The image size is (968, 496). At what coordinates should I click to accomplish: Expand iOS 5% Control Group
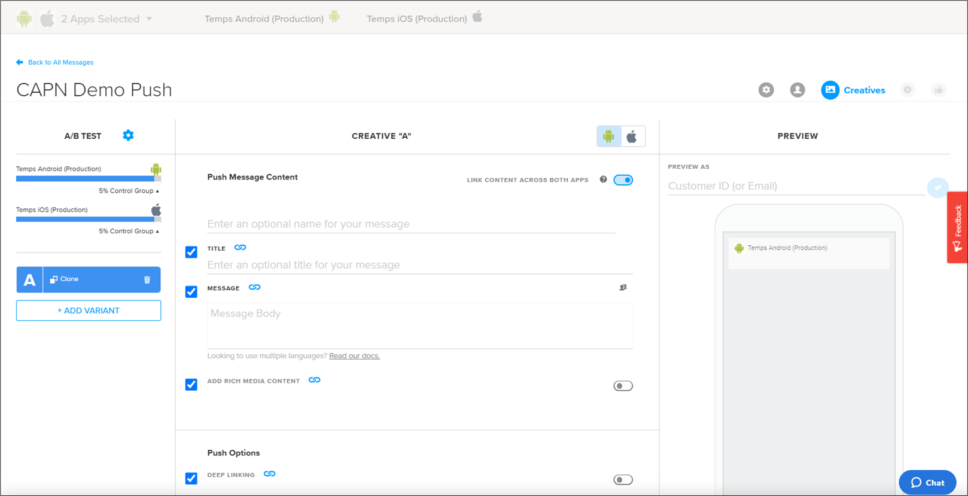(x=129, y=231)
